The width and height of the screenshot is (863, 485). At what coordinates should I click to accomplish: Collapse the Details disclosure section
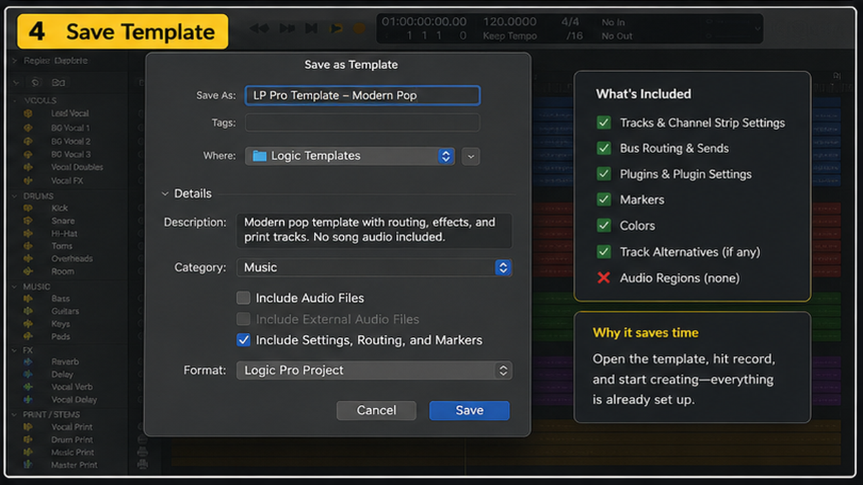(165, 194)
